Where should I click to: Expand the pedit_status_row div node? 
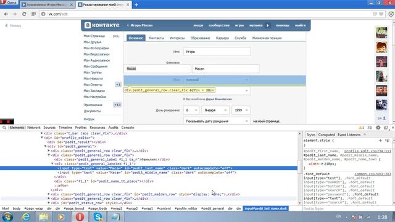pyautogui.click(x=49, y=203)
